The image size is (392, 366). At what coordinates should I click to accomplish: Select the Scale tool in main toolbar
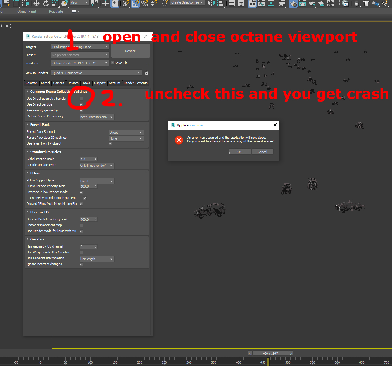(x=55, y=4)
